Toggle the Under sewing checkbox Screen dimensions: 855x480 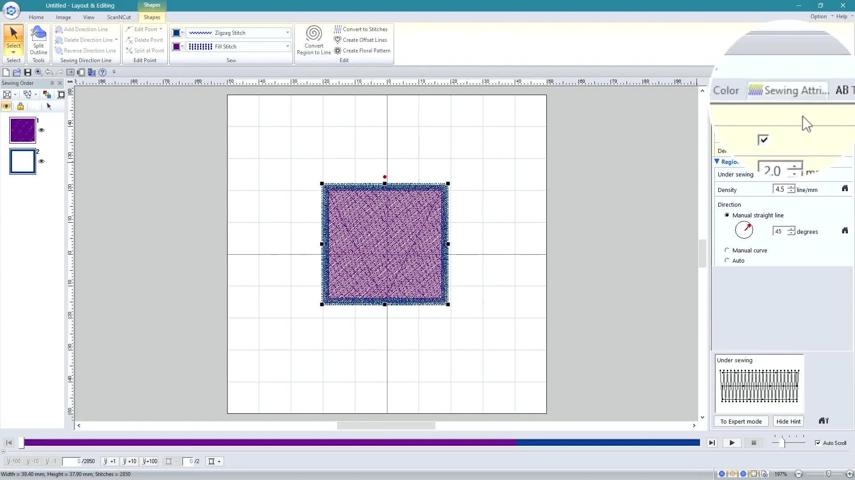pos(763,140)
